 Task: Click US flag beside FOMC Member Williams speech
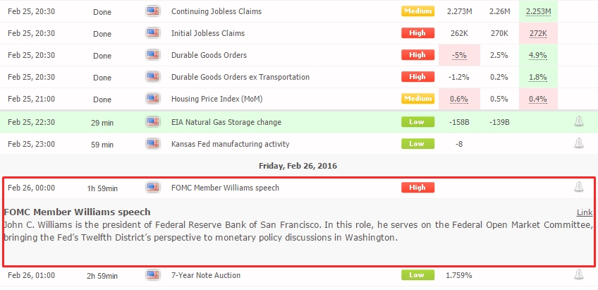[x=152, y=188]
